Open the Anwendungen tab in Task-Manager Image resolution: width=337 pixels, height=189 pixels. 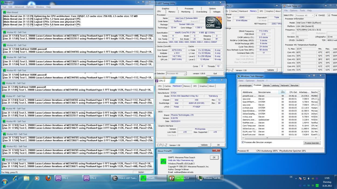click(x=246, y=85)
